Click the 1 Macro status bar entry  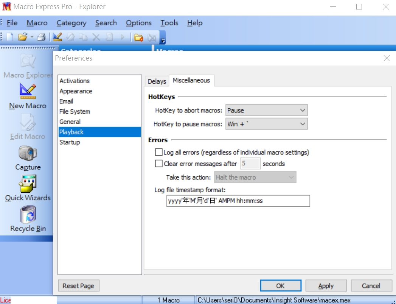click(x=168, y=300)
